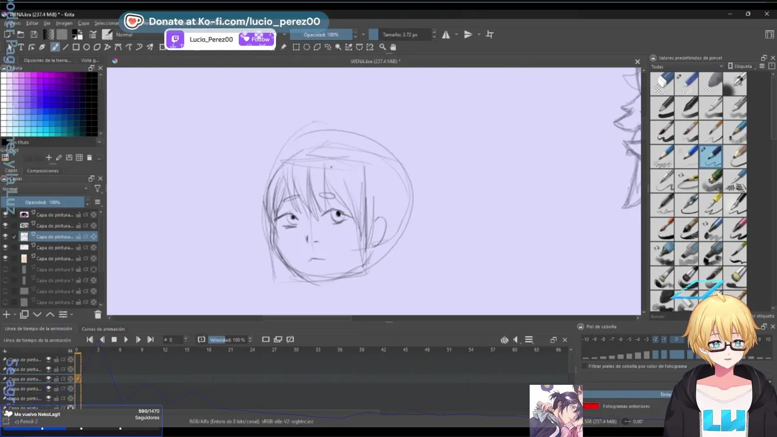Image resolution: width=777 pixels, height=437 pixels.
Task: Select the Zoom tool magnifier
Action: pyautogui.click(x=382, y=47)
